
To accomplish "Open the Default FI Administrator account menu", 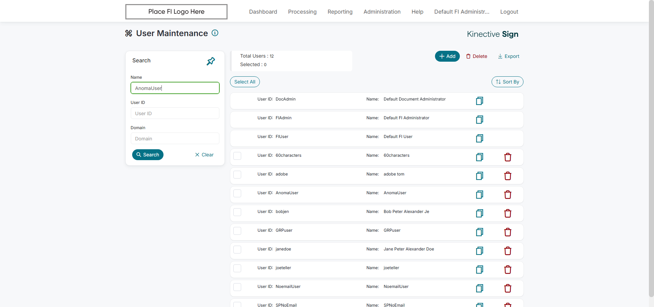I will pos(462,12).
